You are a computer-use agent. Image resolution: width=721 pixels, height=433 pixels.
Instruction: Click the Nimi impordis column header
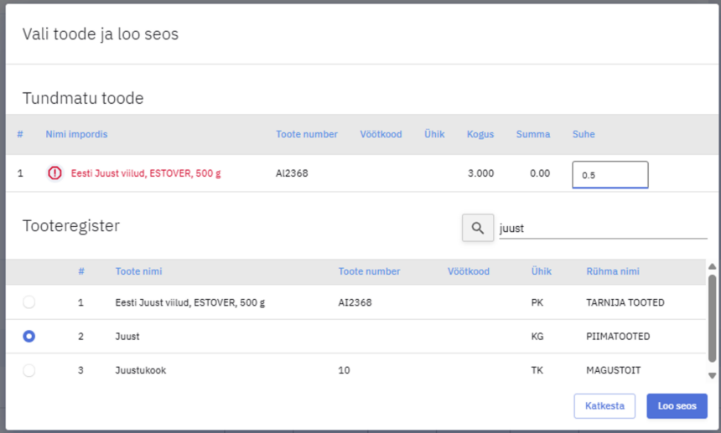tap(76, 134)
